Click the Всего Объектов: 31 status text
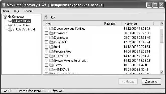This screenshot has height=94, width=166. [x=31, y=91]
